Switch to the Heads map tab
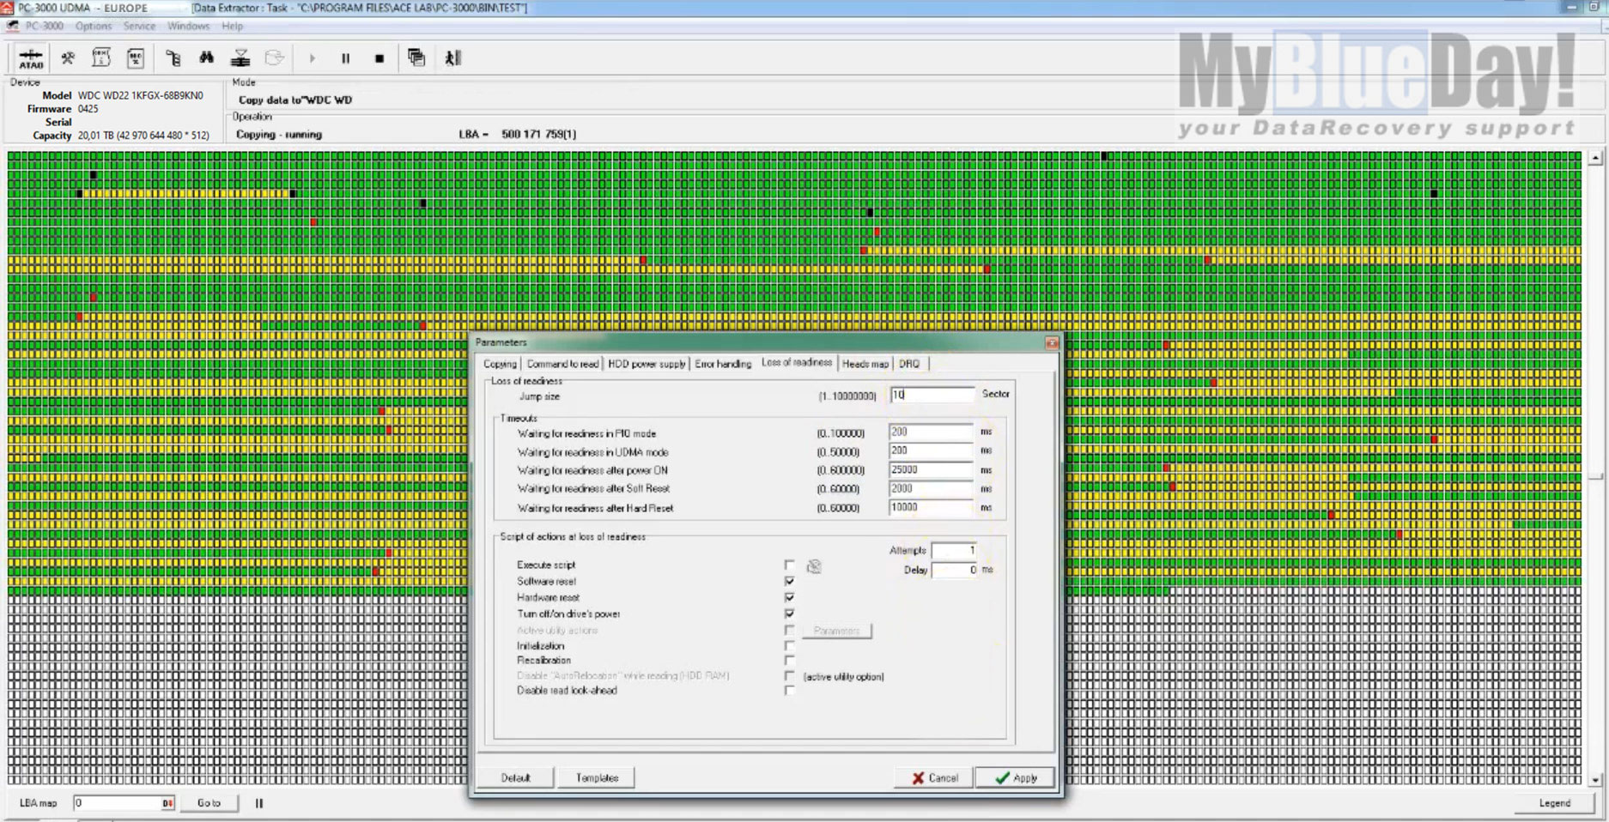This screenshot has width=1609, height=822. pos(865,364)
